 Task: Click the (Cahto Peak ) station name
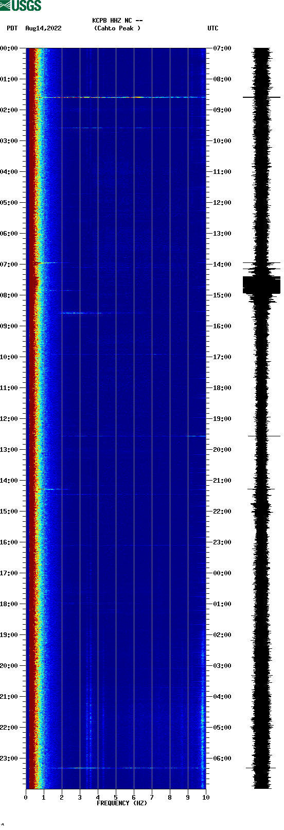click(x=117, y=28)
